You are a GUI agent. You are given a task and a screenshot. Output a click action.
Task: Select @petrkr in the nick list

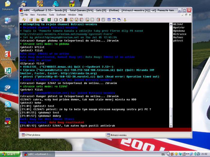[x=179, y=28]
